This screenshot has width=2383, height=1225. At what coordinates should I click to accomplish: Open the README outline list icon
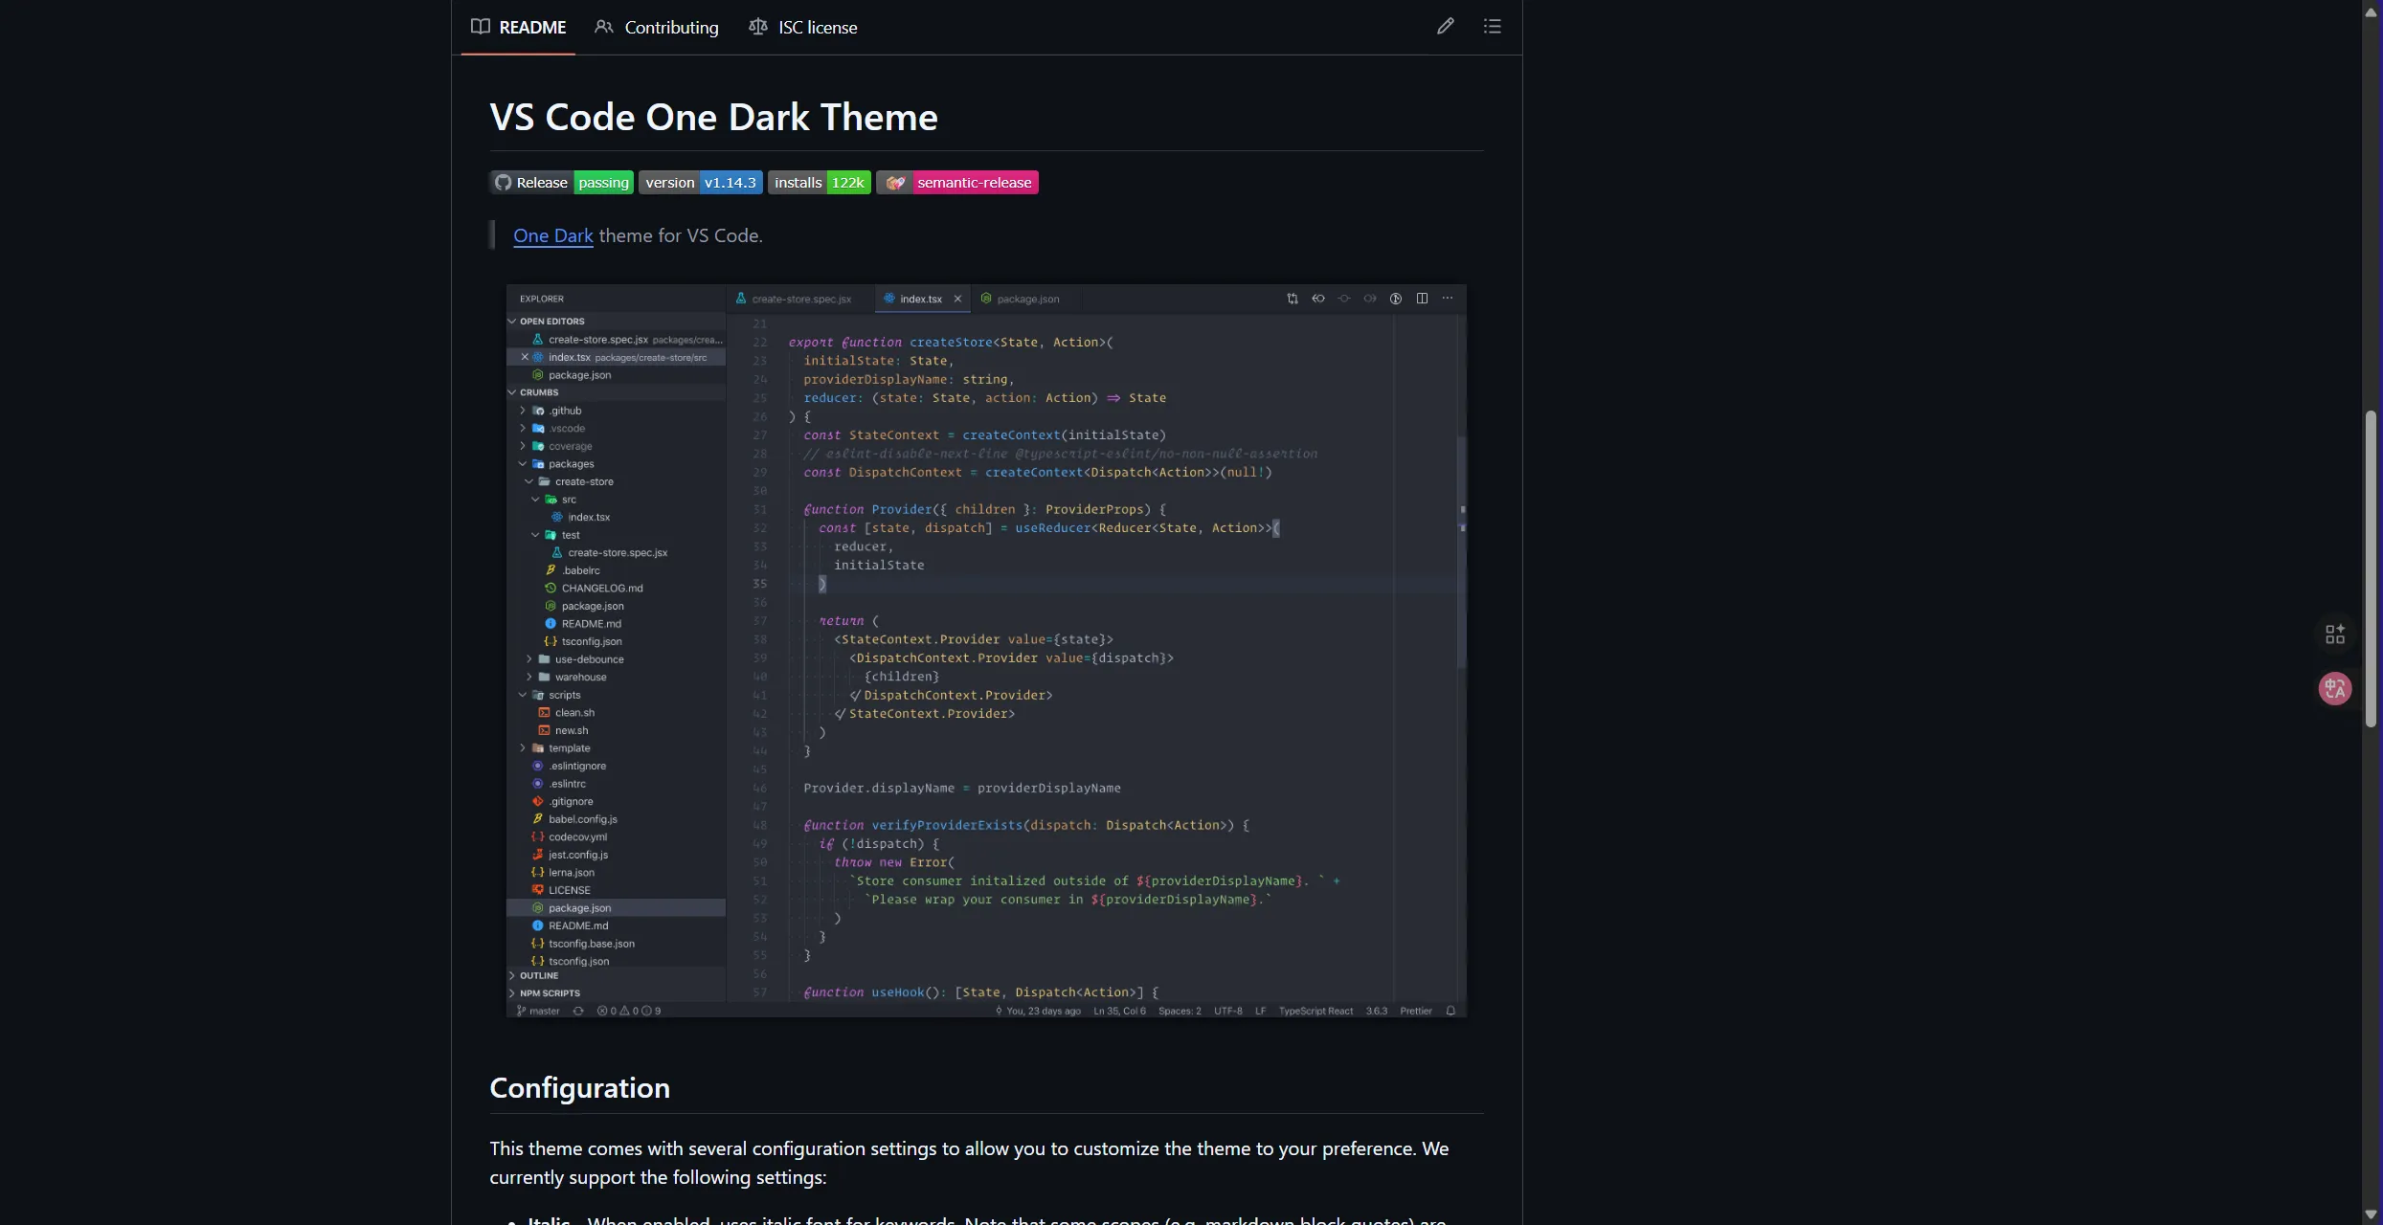pos(1492,27)
